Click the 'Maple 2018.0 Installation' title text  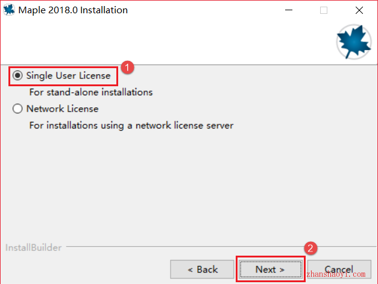73,10
